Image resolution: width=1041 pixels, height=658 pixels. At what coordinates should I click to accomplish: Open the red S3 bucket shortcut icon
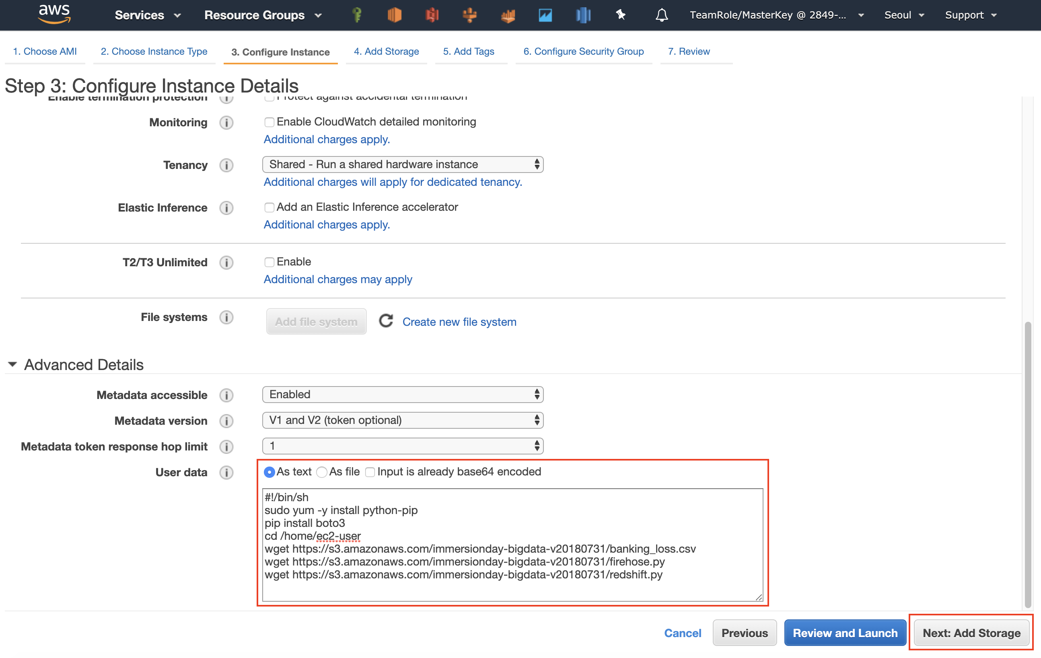pos(432,15)
